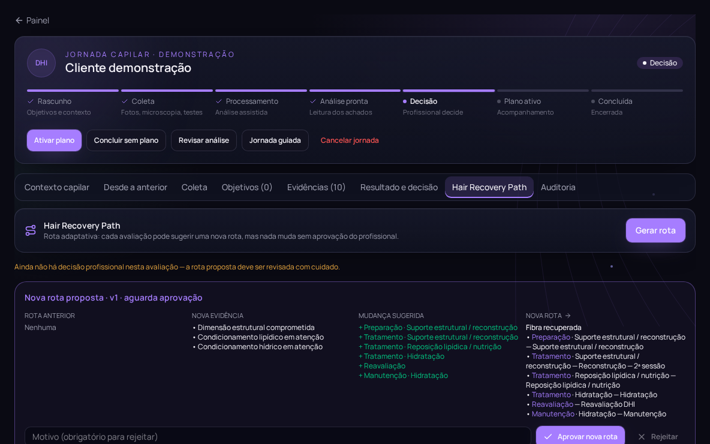
Task: Click the X icon on Rejeitar
Action: [641, 437]
